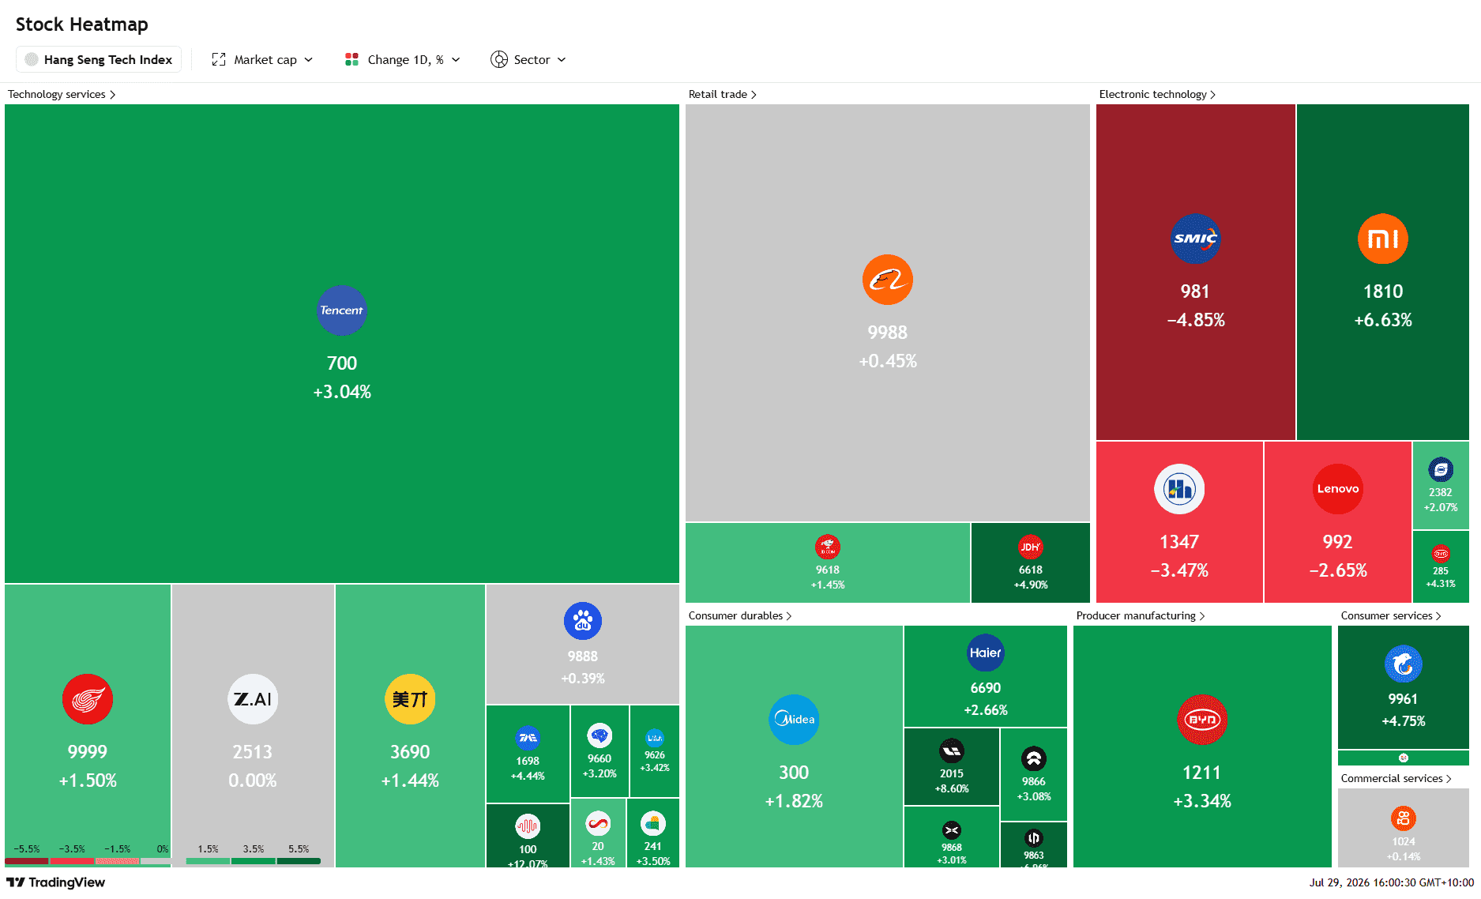Click the Lenovo logo in the 992 tile
The width and height of the screenshot is (1481, 899).
[x=1338, y=489]
